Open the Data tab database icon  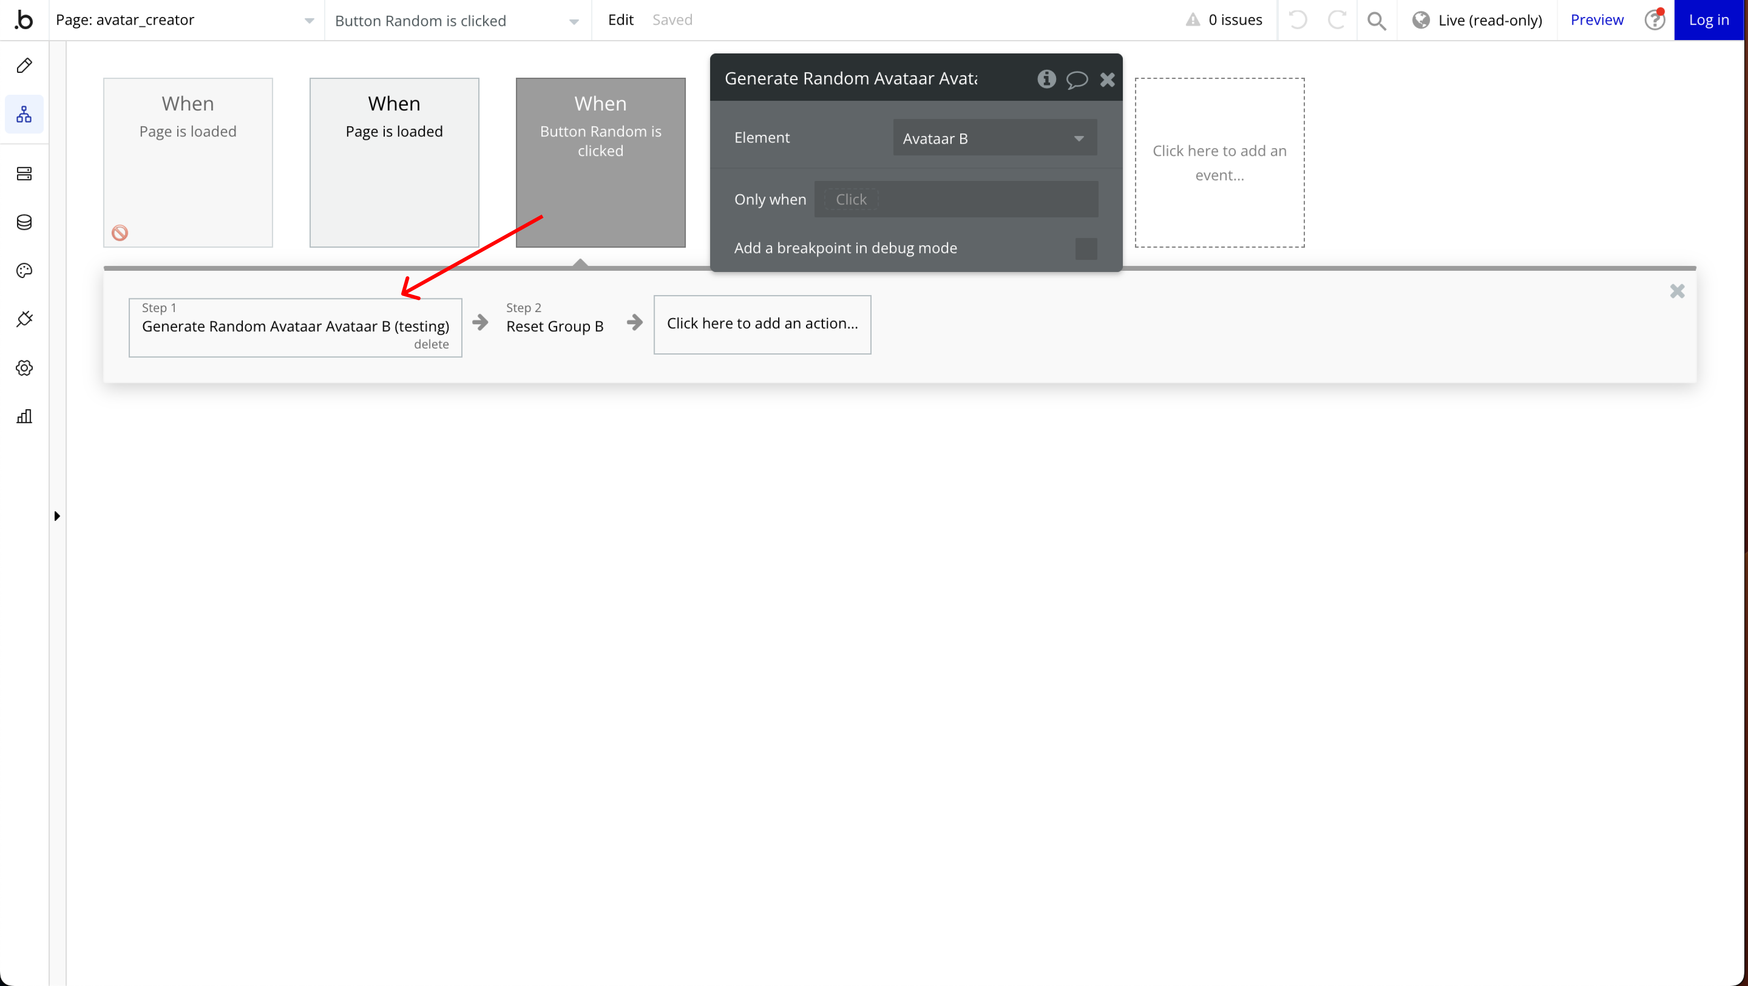24,223
